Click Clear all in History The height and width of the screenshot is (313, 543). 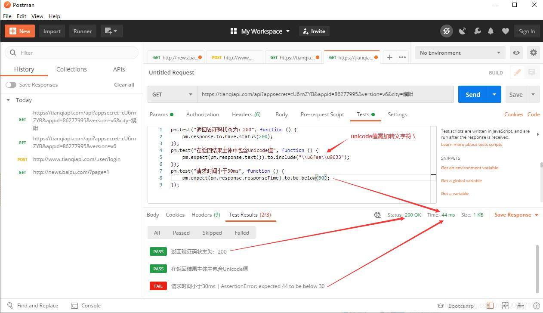click(x=124, y=85)
